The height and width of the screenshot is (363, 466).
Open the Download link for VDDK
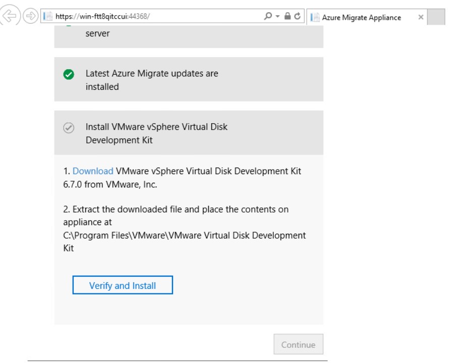click(x=93, y=171)
